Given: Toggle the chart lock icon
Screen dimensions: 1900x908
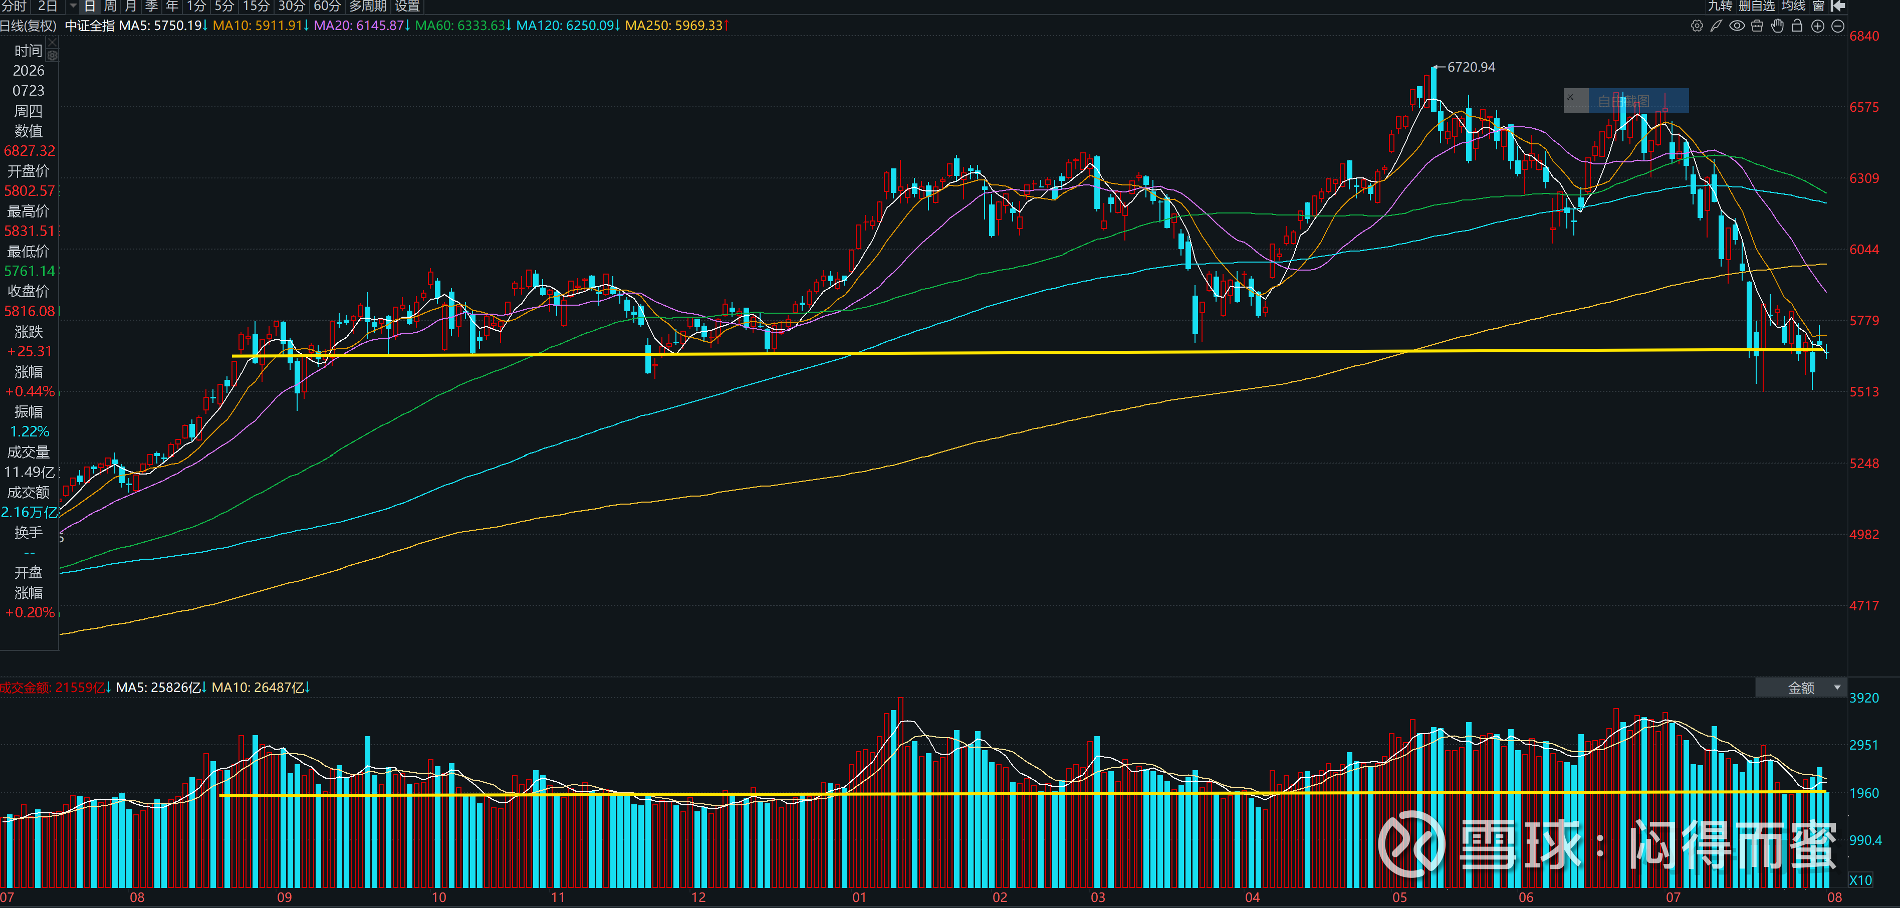Looking at the screenshot, I should [x=1797, y=26].
